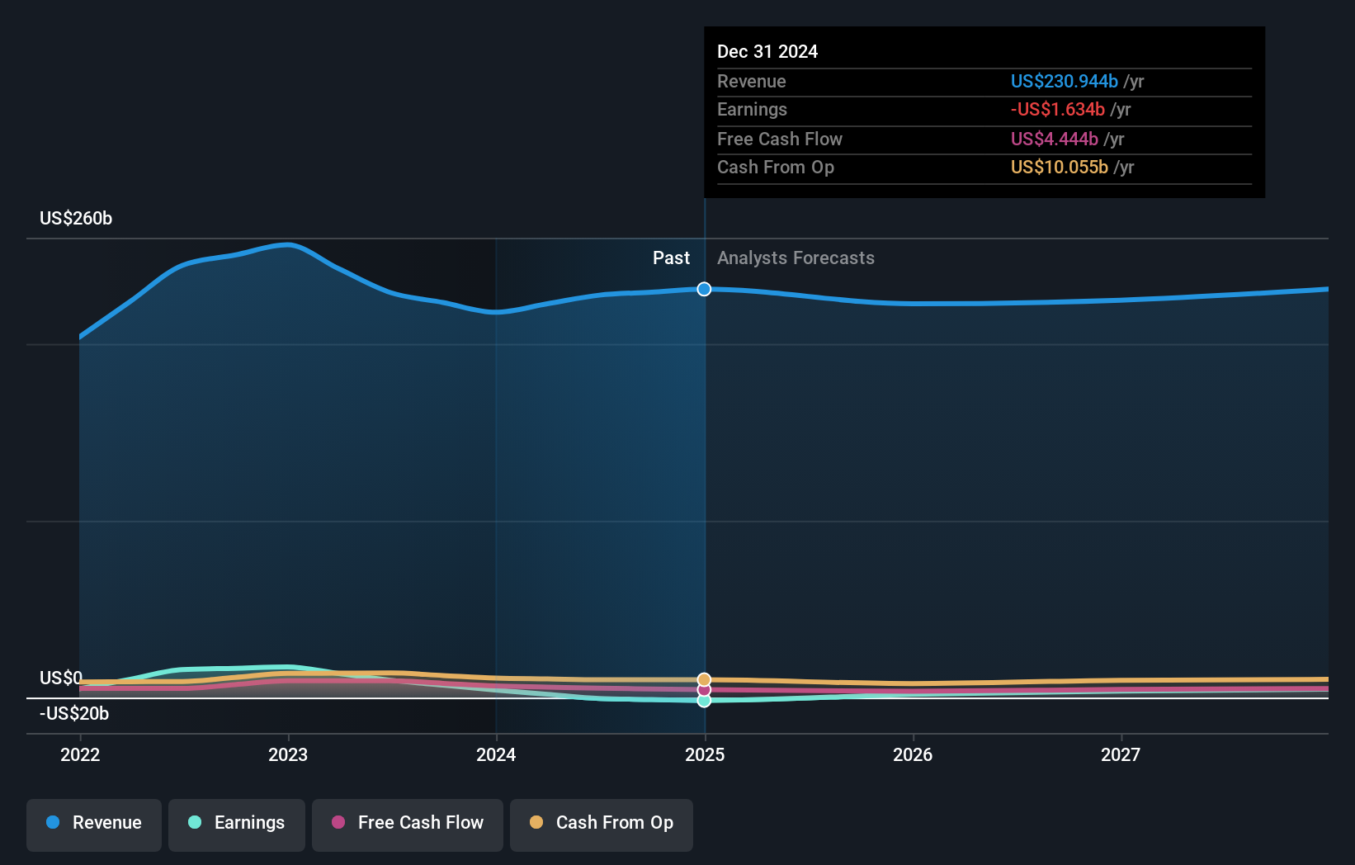The width and height of the screenshot is (1355, 865).
Task: Toggle the Revenue series visibility
Action: 93,823
